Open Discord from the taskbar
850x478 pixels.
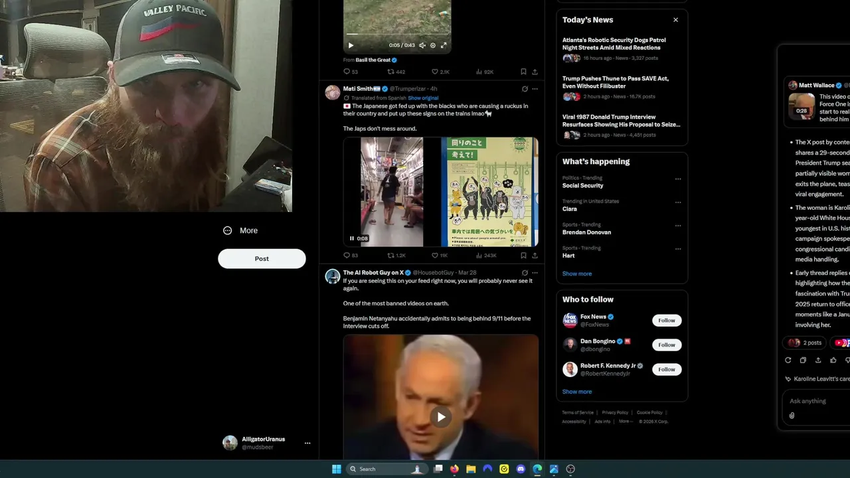521,469
